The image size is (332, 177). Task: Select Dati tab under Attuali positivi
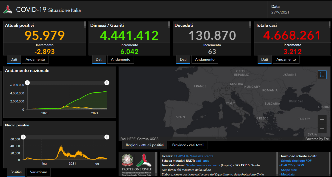[x=14, y=59]
